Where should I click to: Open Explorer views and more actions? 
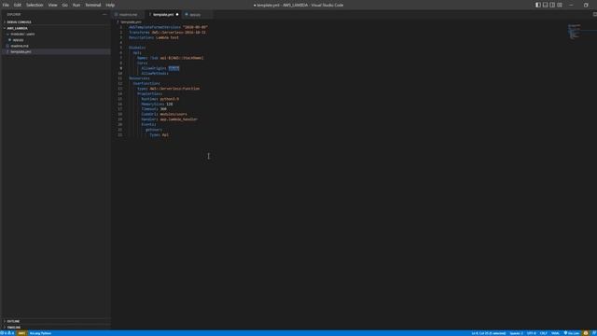tap(104, 15)
